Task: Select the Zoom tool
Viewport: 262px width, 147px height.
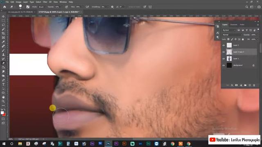Action: coord(3,101)
